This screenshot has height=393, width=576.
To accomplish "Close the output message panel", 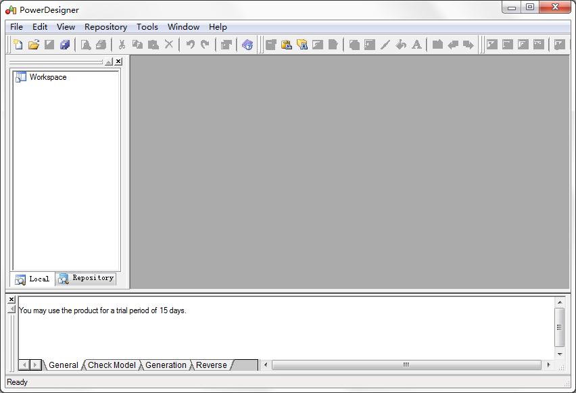I will [x=11, y=299].
